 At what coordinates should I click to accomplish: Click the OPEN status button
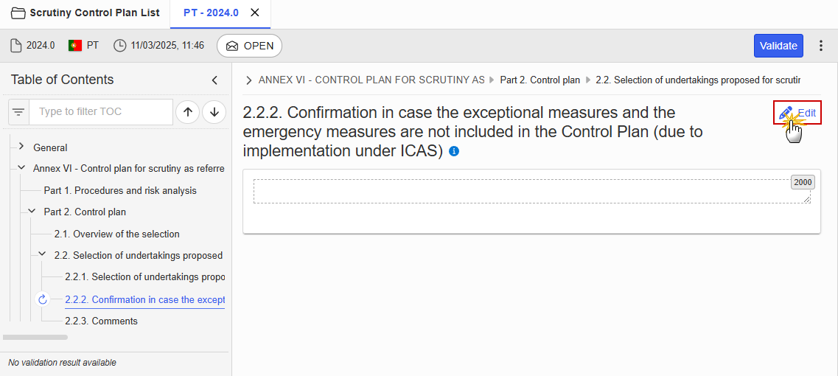(249, 46)
